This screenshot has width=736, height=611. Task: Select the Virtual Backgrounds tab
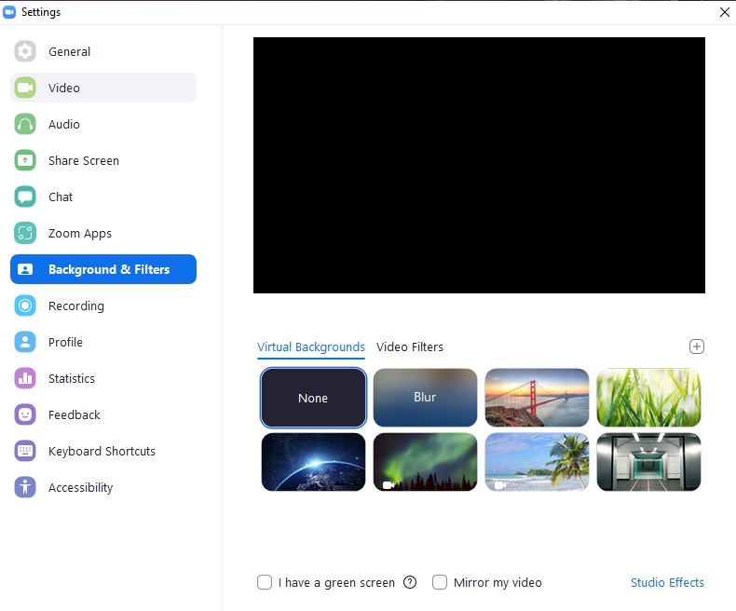tap(311, 347)
